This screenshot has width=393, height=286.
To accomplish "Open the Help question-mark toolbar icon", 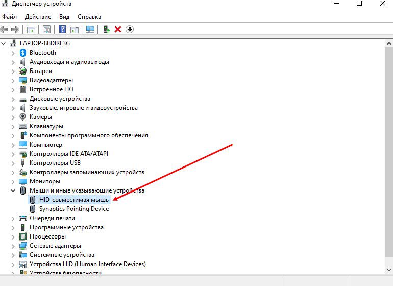I will [62, 29].
